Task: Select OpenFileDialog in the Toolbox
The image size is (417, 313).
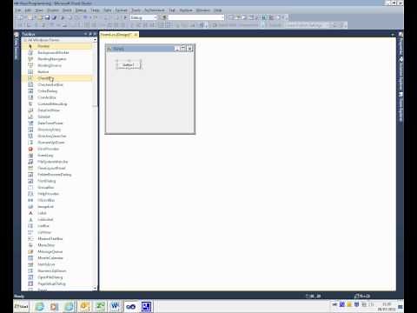Action: (x=57, y=277)
